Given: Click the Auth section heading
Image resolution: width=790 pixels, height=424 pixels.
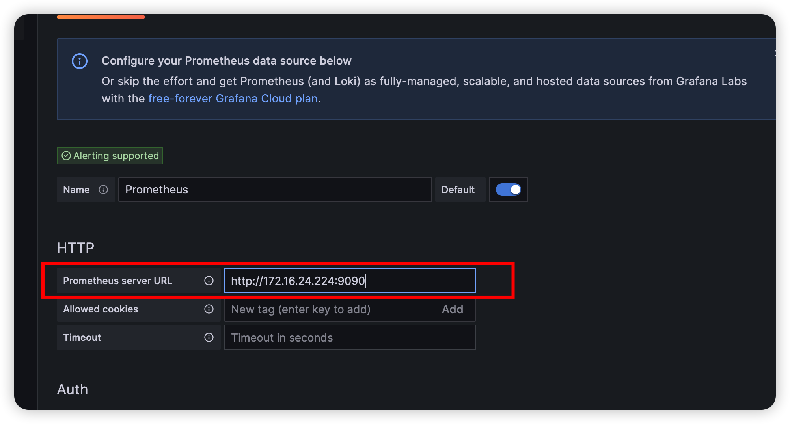Looking at the screenshot, I should click(x=73, y=389).
